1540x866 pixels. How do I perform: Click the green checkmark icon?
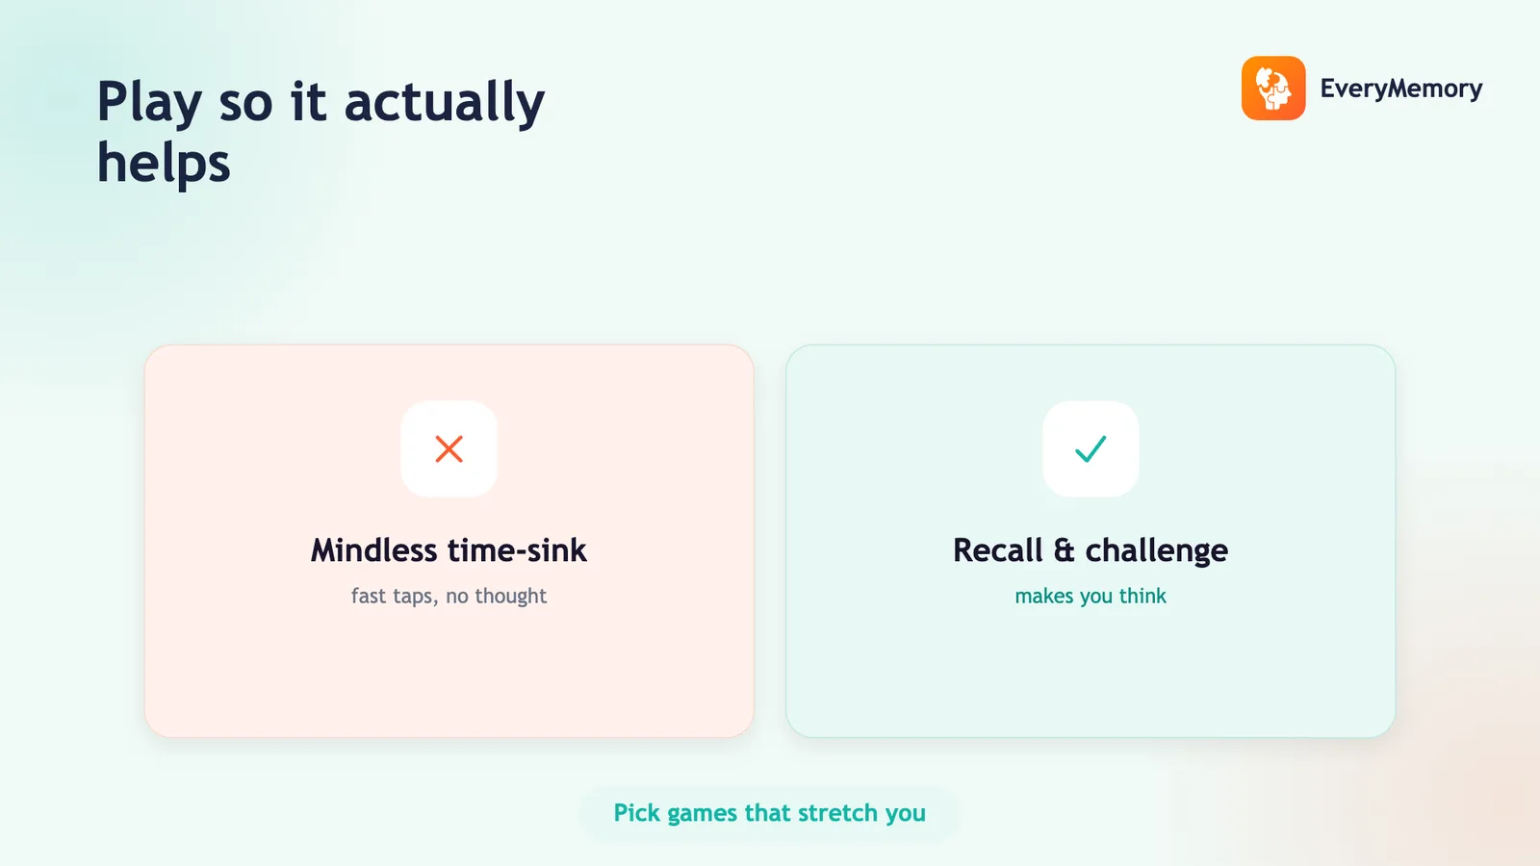click(x=1091, y=448)
